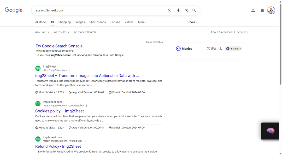Screen dimensions: 282x155
Task: Start voice search with the microphone icon
Action: click(179, 10)
